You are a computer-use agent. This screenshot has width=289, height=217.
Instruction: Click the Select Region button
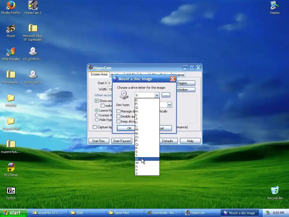[x=186, y=83]
